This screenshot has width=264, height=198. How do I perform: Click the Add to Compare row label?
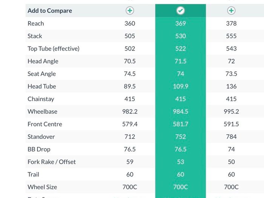coord(50,11)
